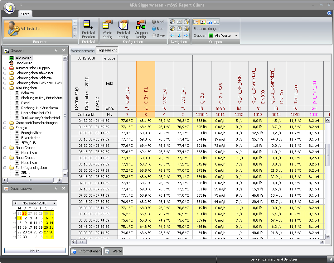This screenshot has width=334, height=263.
Task: Pin the Gruppen panel
Action: pyautogui.click(x=56, y=50)
